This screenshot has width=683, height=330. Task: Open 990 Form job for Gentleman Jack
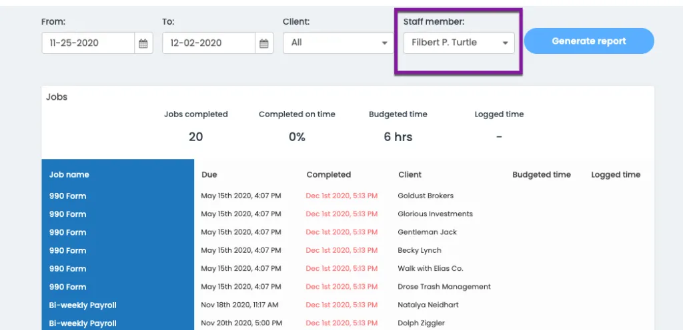pos(67,232)
